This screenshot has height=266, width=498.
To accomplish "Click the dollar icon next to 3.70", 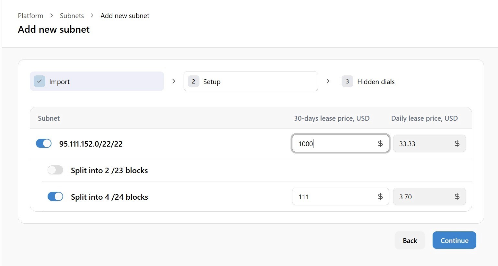I will 457,196.
